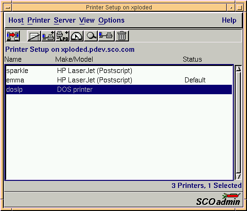This screenshot has height=211, width=247.
Task: Open the Options menu
Action: 111,20
